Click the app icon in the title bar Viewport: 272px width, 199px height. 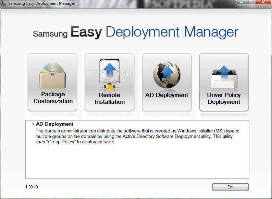4,3
